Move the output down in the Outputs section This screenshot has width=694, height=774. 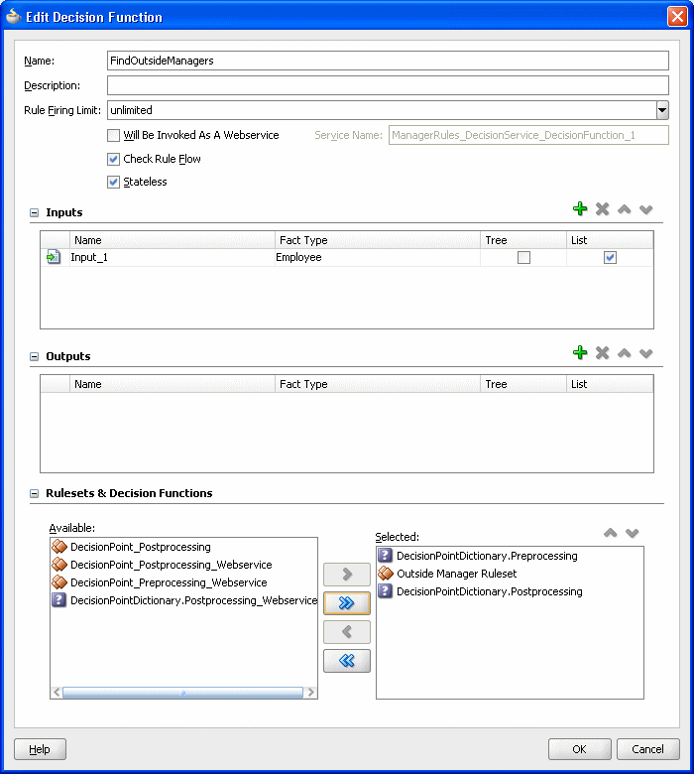point(646,353)
